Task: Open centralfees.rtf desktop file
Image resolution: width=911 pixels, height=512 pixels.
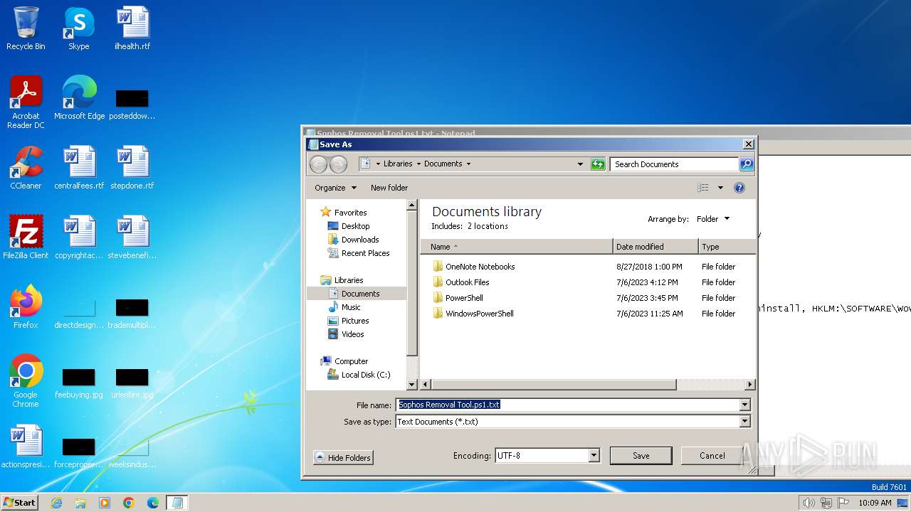Action: coord(79,168)
